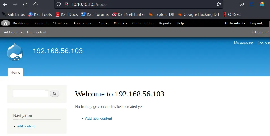Click the Drupal admin home icon
Image resolution: width=270 pixels, height=136 pixels.
point(5,23)
